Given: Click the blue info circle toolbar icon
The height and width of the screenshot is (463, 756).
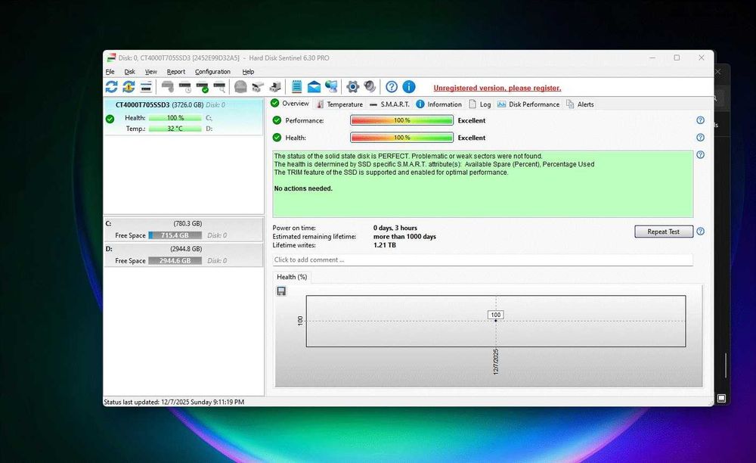Looking at the screenshot, I should click(409, 87).
